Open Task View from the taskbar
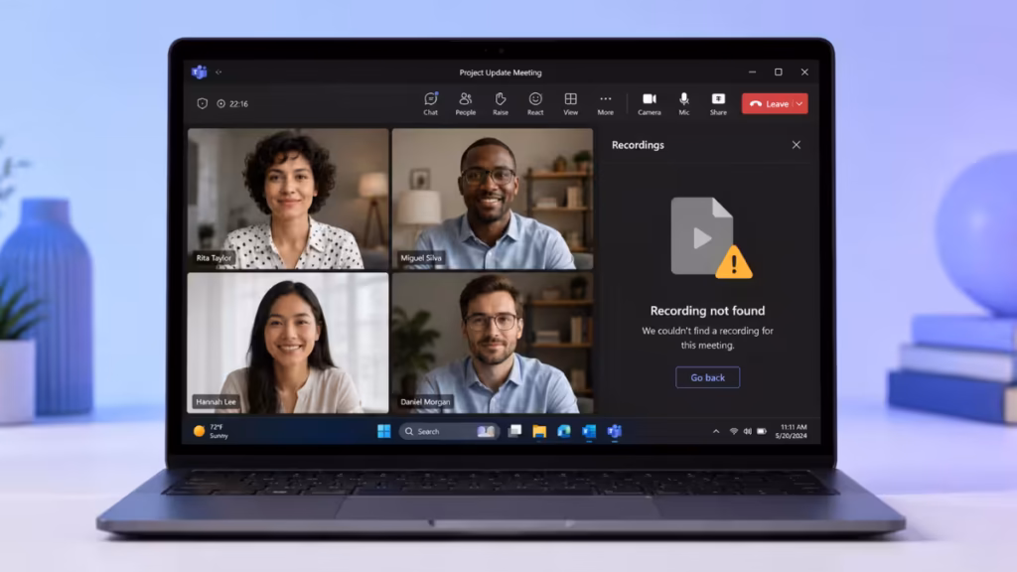 (515, 431)
